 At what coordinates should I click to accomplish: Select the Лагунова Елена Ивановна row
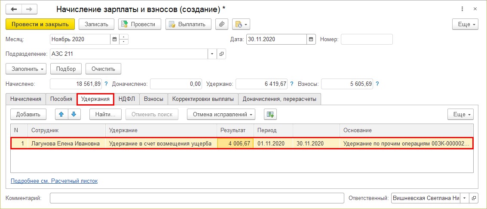coord(65,144)
